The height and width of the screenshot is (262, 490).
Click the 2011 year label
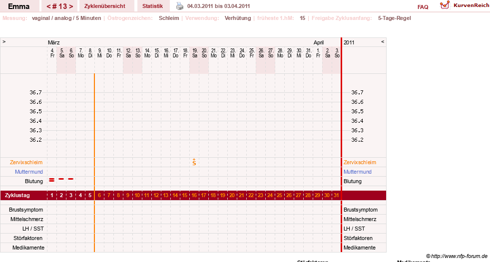pos(349,42)
